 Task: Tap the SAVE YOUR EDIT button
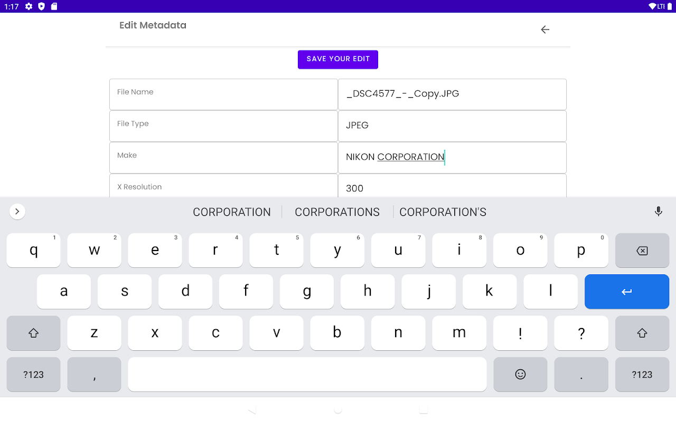coord(338,59)
